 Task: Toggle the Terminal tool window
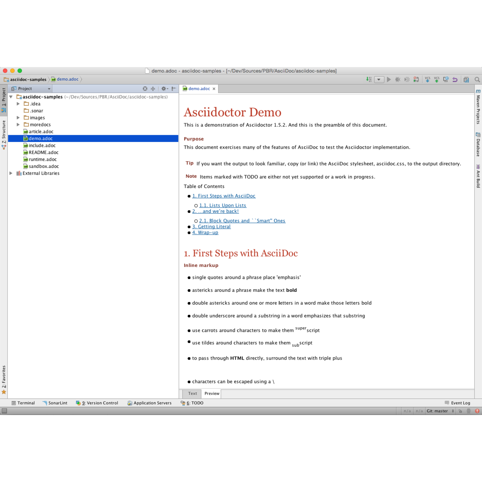tap(23, 403)
